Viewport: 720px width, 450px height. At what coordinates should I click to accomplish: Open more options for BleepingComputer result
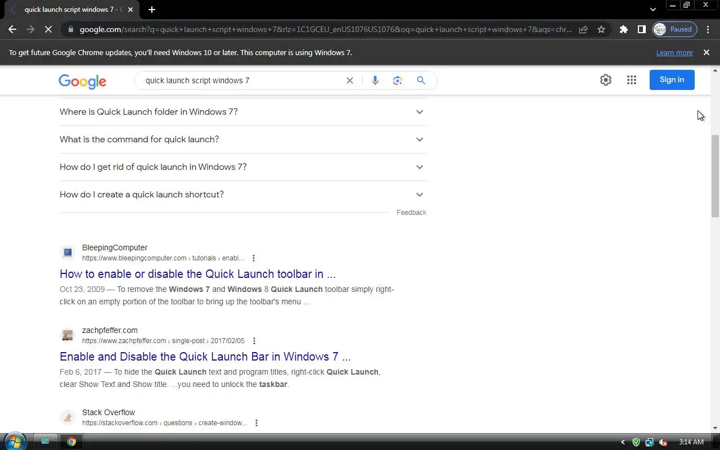point(253,258)
